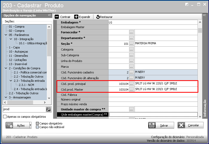The image size is (209, 144).
Task: Open lookup for Unidade master de compra
Action: pyautogui.click(x=131, y=109)
